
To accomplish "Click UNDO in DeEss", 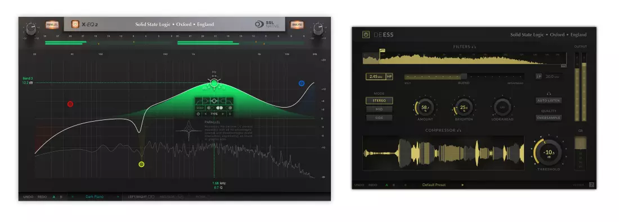I will click(359, 184).
